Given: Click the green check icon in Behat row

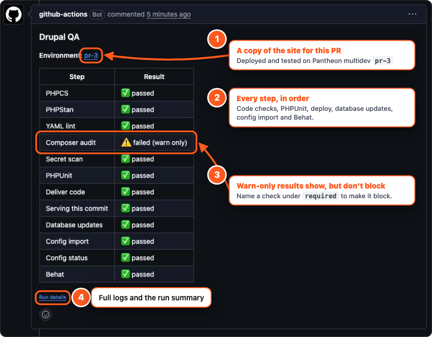Looking at the screenshot, I should coord(126,274).
